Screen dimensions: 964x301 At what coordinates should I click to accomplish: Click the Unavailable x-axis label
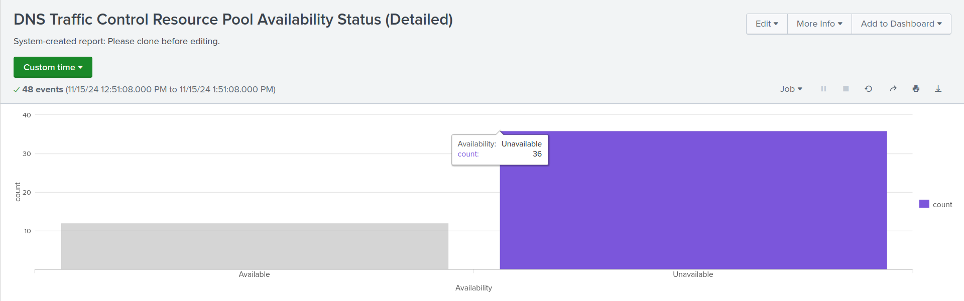tap(693, 274)
